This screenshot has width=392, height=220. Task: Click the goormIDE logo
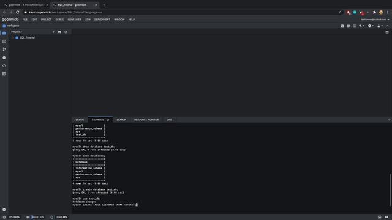click(10, 20)
